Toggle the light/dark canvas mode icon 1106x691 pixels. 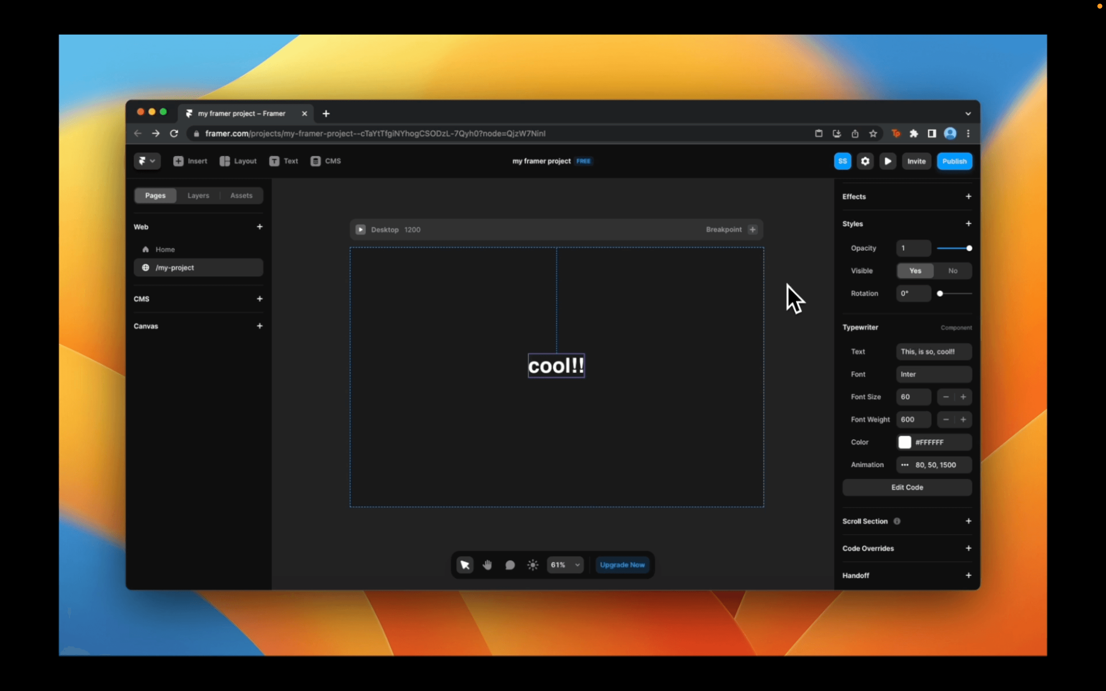[x=533, y=565]
